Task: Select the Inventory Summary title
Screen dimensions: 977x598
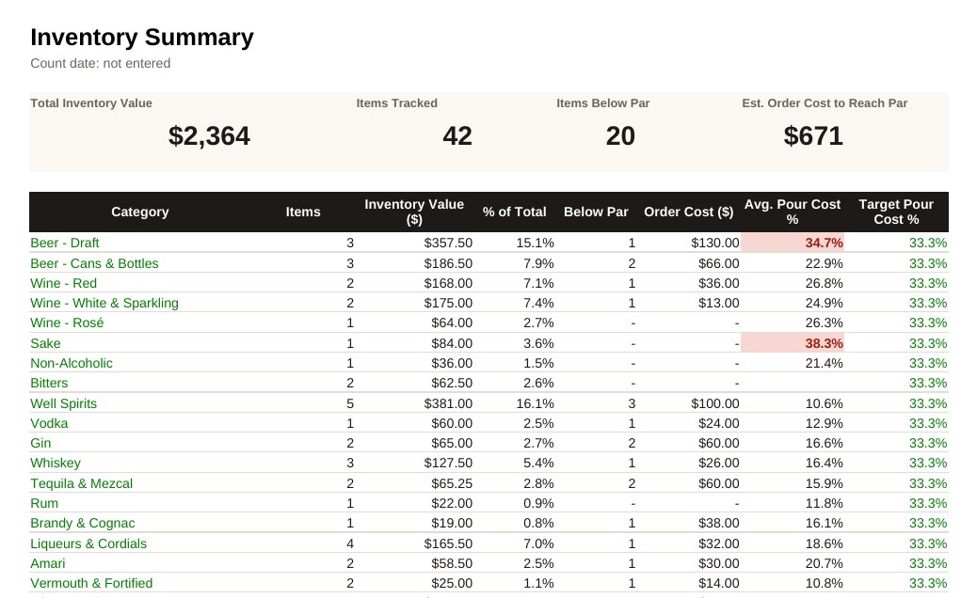Action: coord(142,38)
